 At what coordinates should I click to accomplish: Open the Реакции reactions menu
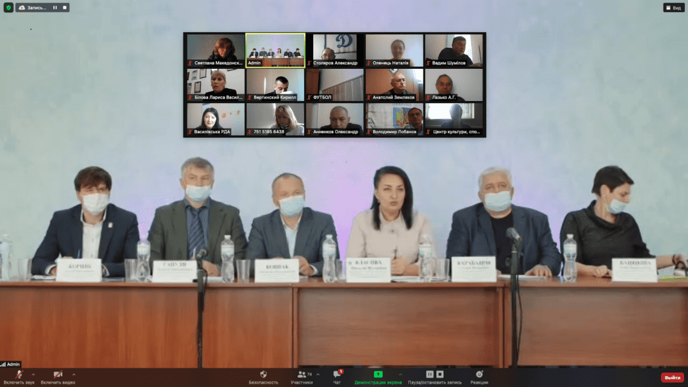479,377
